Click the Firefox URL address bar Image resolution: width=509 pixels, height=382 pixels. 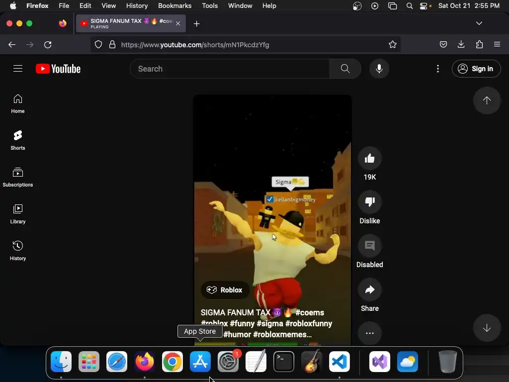coord(247,45)
